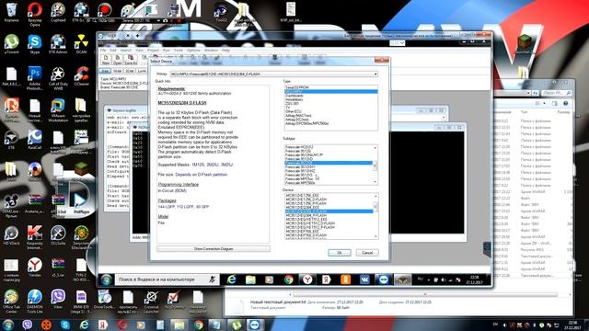Click the Subtype list scroll-up arrow

coord(375,148)
